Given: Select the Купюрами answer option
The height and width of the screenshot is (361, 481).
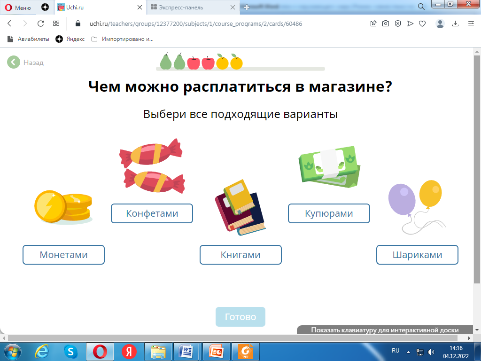Looking at the screenshot, I should pyautogui.click(x=329, y=213).
